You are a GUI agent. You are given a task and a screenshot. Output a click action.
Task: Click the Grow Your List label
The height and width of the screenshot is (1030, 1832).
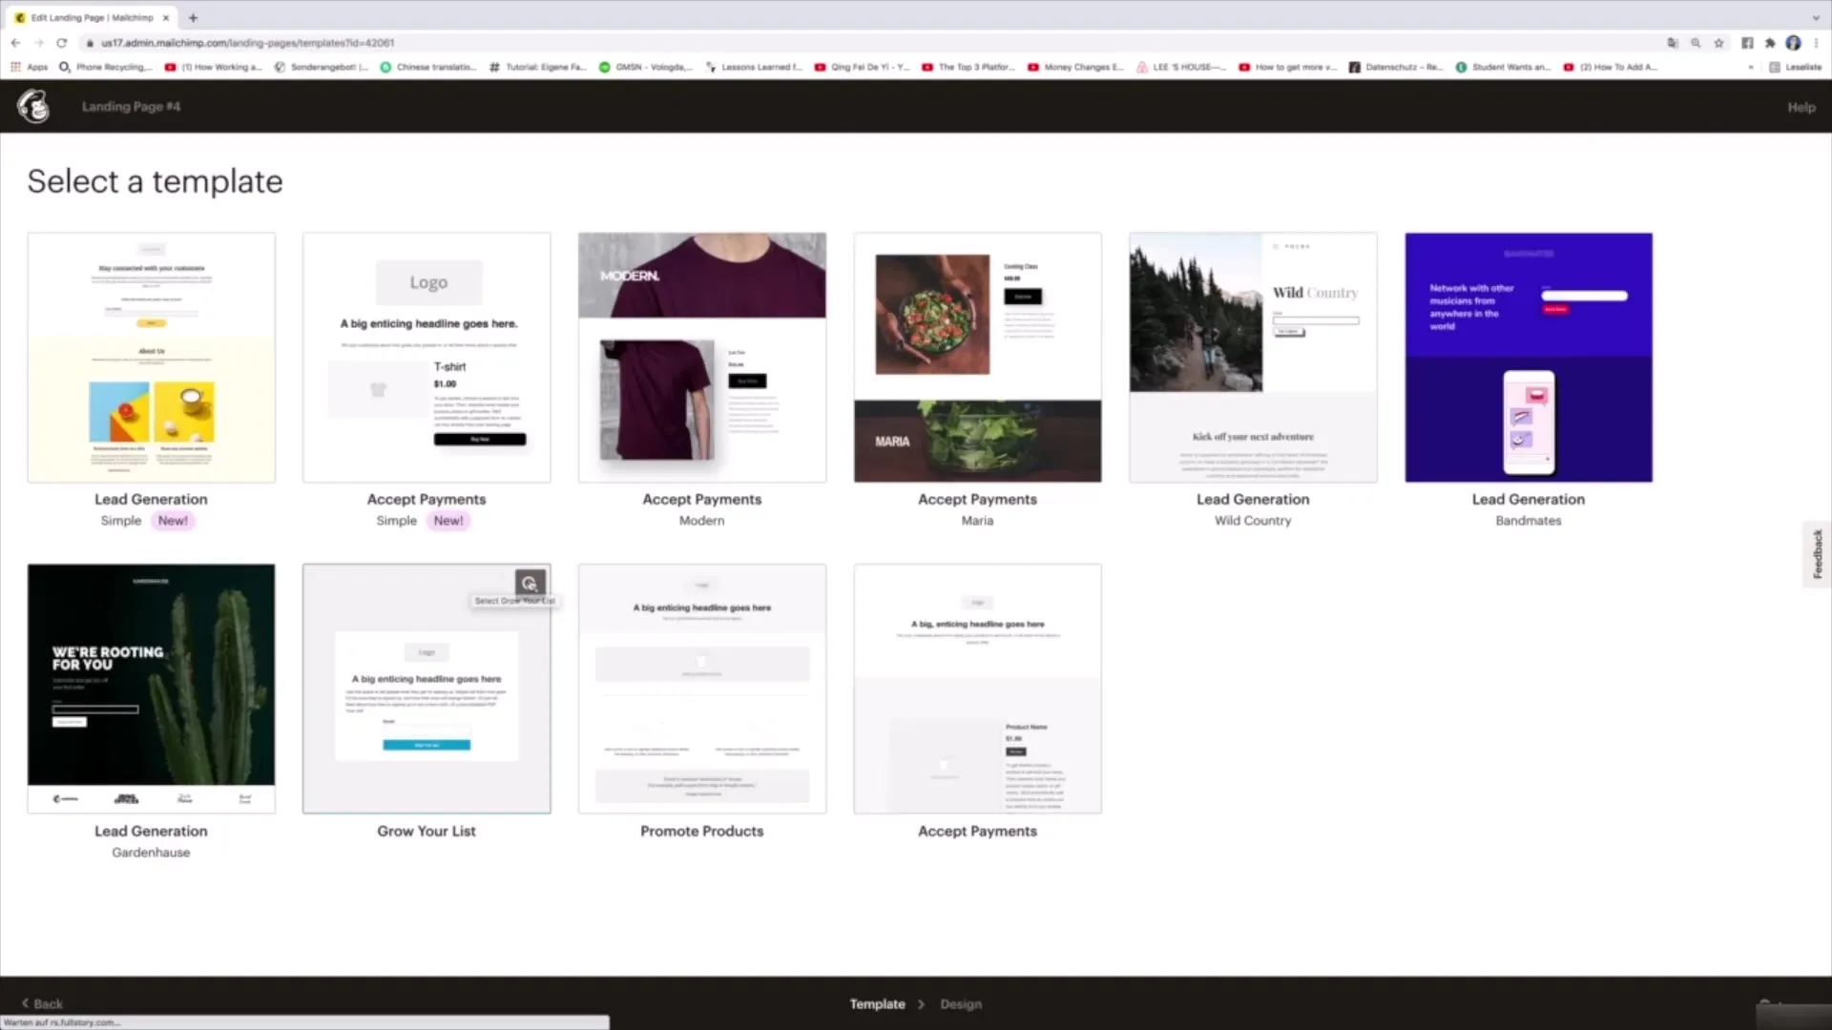[x=427, y=831]
